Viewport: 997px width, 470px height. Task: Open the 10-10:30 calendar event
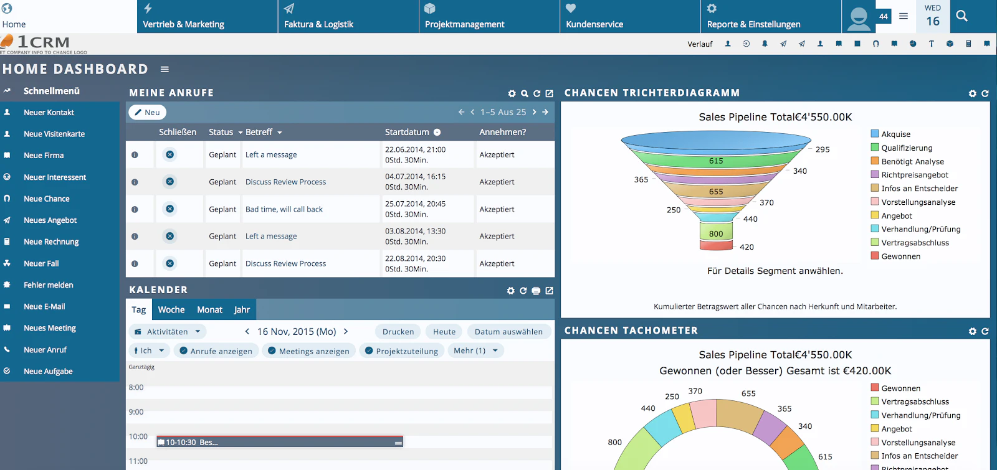(x=280, y=442)
